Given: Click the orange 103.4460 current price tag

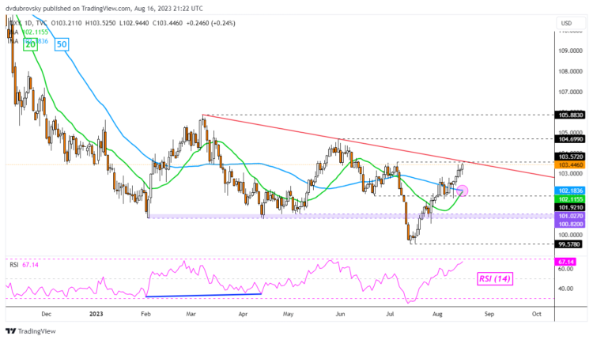Looking at the screenshot, I should click(569, 164).
